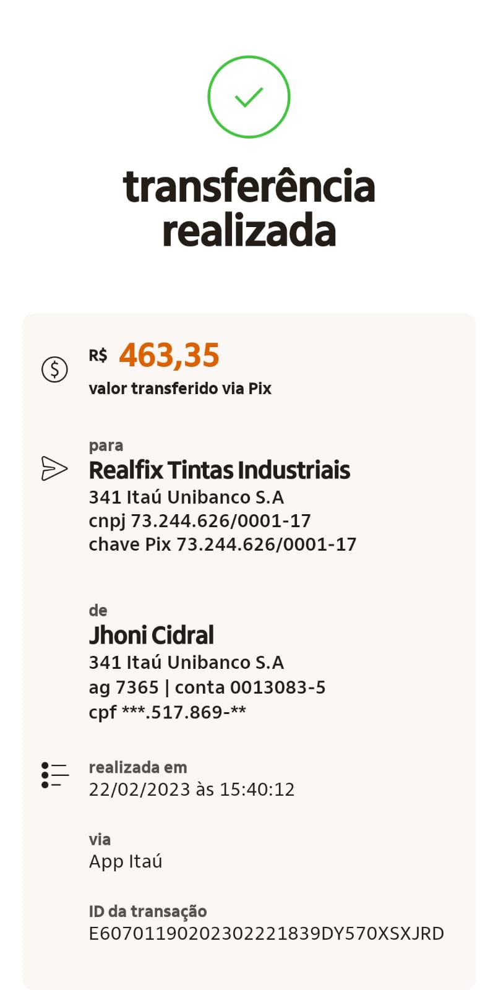The width and height of the screenshot is (498, 990).
Task: Click the "ID da transação" label
Action: point(147,911)
